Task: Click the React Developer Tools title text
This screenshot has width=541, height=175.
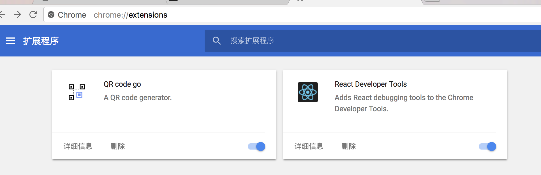Action: pos(371,84)
